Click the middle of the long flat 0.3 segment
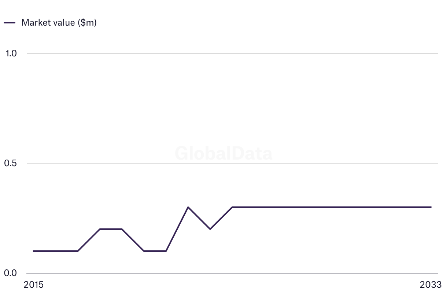 click(x=332, y=207)
